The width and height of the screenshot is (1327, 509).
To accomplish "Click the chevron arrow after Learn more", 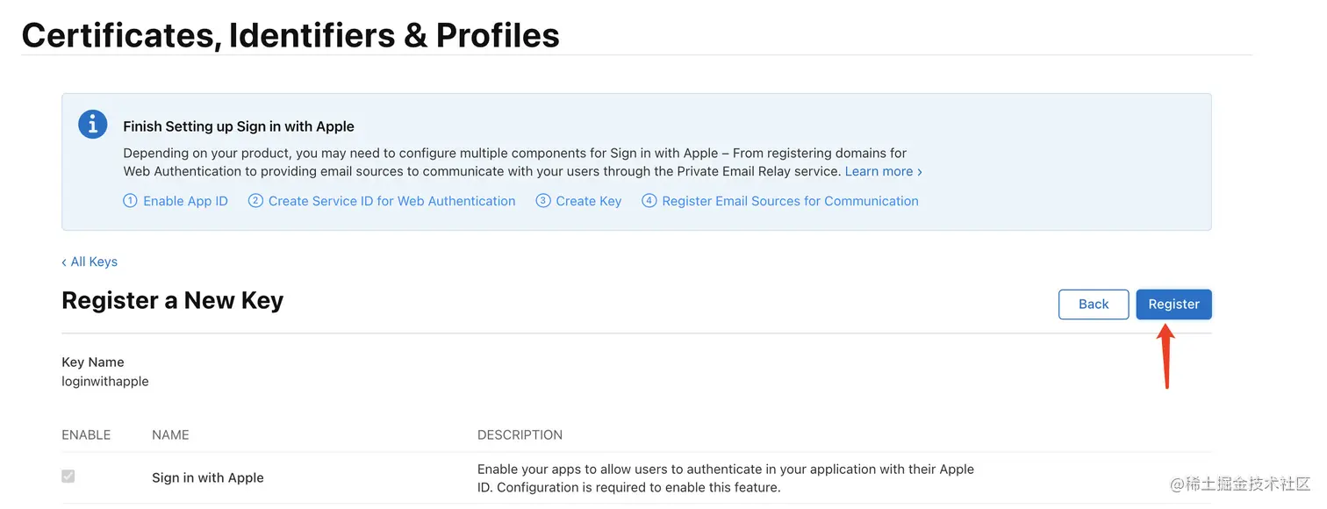I will click(x=919, y=172).
